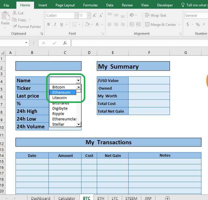Click the Insert Function fx icon

click(65, 43)
